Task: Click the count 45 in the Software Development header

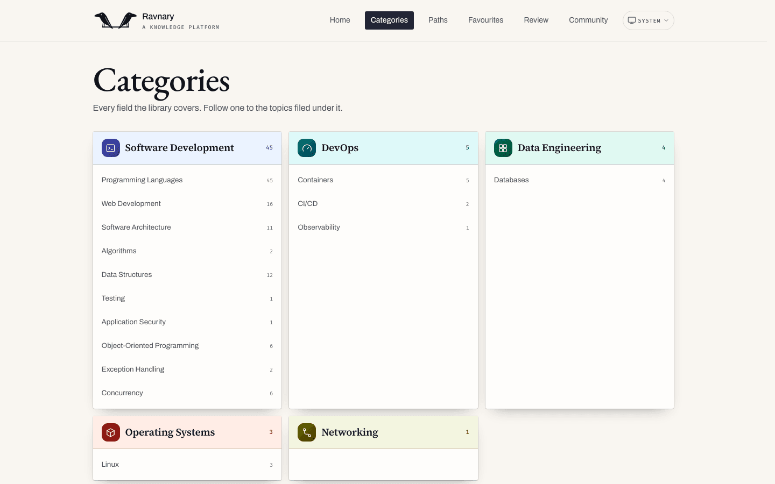Action: coord(270,148)
